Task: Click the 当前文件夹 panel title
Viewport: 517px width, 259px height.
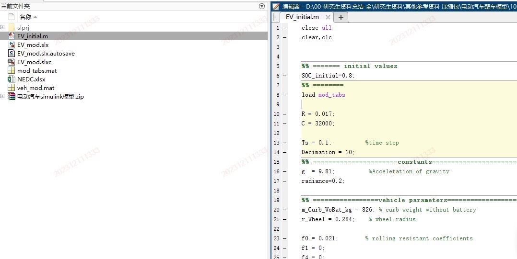Action: tap(15, 6)
